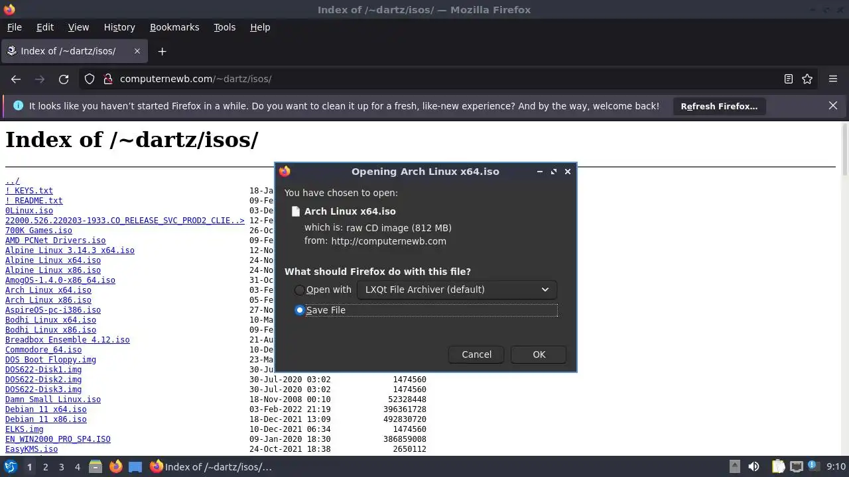The width and height of the screenshot is (849, 477).
Task: Select the Open with radio button
Action: 300,290
